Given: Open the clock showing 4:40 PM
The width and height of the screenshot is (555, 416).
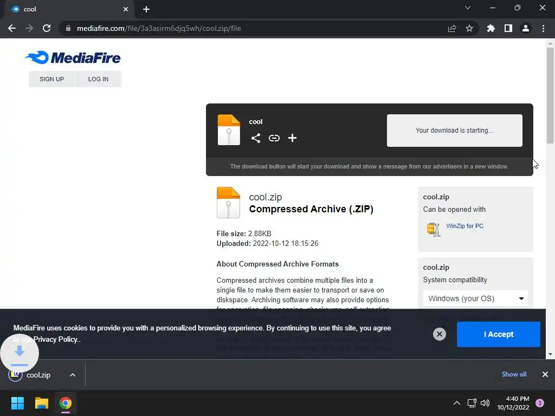Looking at the screenshot, I should [513, 403].
